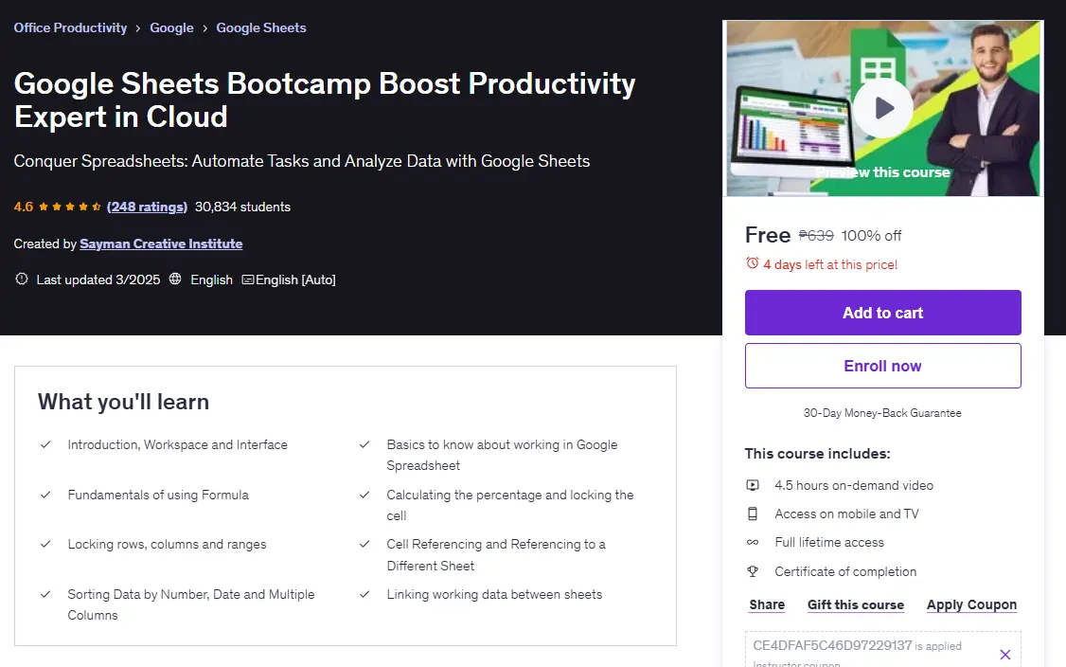Click coupon code CE4DFAF5C46D97229137 text

pyautogui.click(x=832, y=645)
